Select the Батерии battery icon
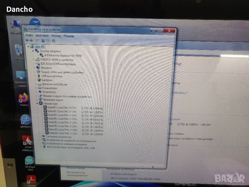The image size is (249, 187). pos(39,80)
